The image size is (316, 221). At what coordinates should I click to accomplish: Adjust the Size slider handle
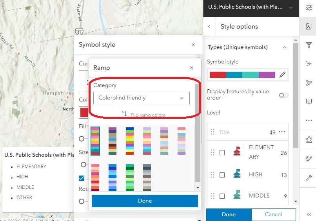pos(84,165)
